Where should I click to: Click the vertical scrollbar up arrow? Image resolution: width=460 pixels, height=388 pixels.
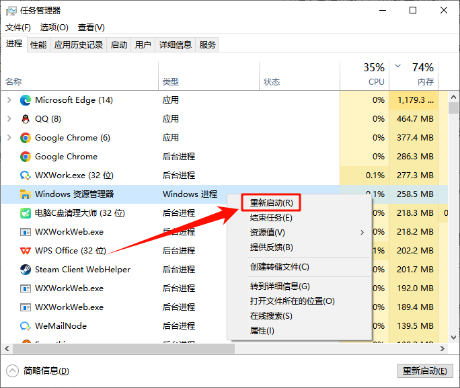pyautogui.click(x=453, y=96)
